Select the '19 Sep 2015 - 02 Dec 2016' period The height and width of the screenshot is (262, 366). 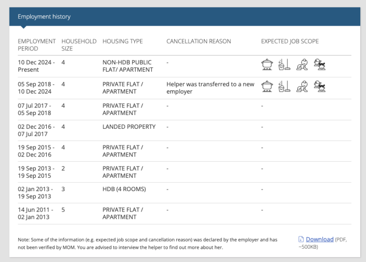(36, 151)
